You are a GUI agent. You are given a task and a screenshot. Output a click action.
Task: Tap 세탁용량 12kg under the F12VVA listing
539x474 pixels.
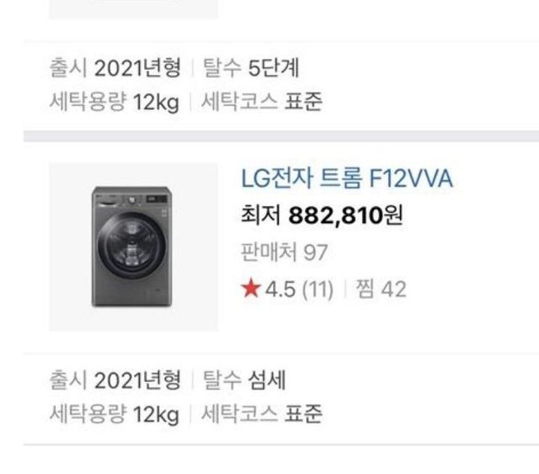115,414
